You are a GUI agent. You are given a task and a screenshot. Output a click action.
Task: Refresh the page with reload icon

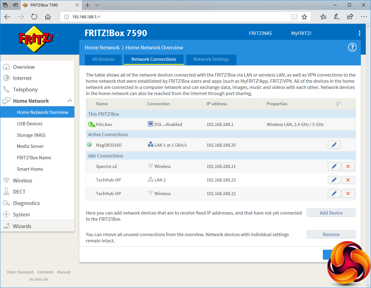pos(34,17)
